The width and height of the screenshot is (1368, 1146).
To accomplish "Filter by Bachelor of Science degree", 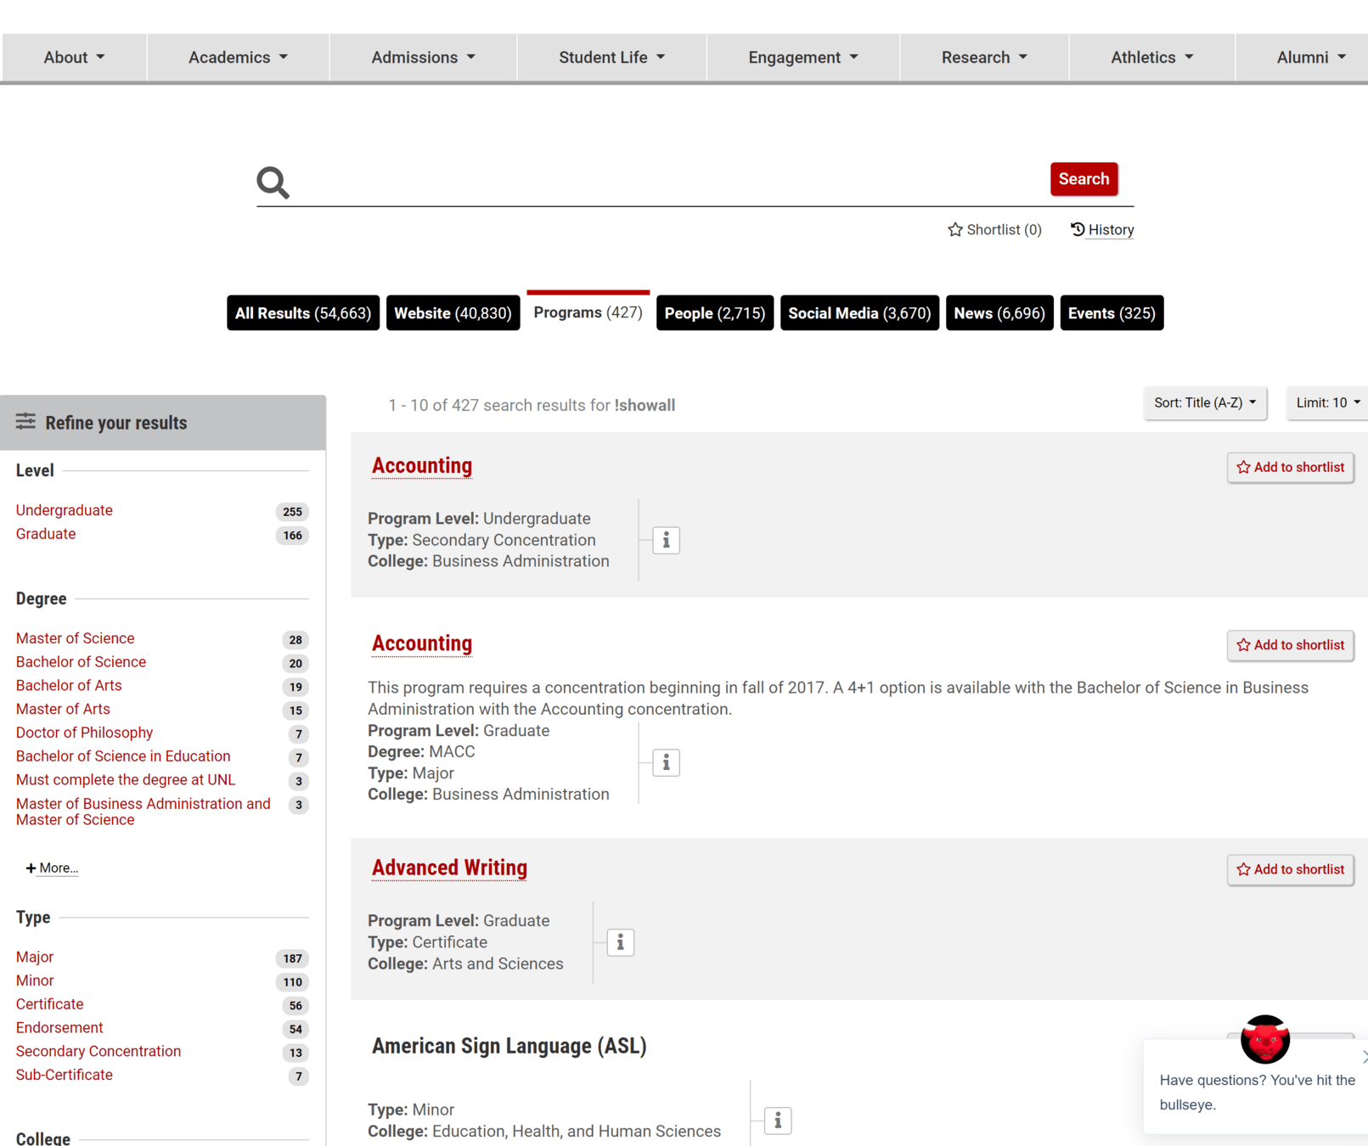I will point(81,662).
